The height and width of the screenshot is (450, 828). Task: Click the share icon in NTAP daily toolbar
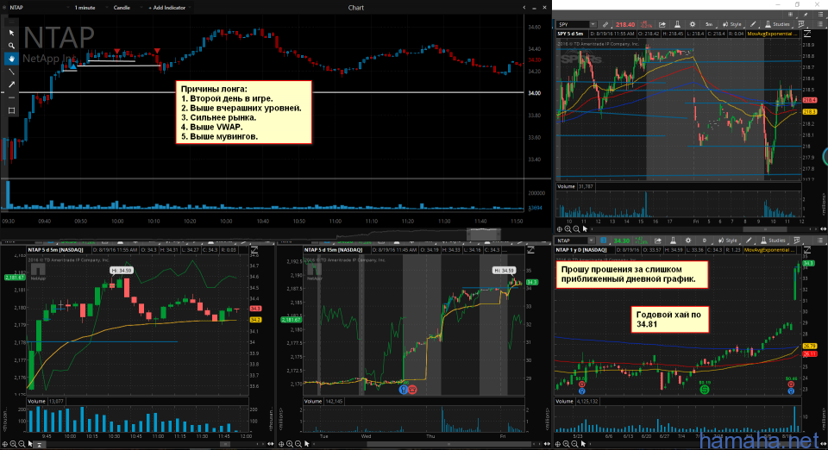(x=658, y=241)
